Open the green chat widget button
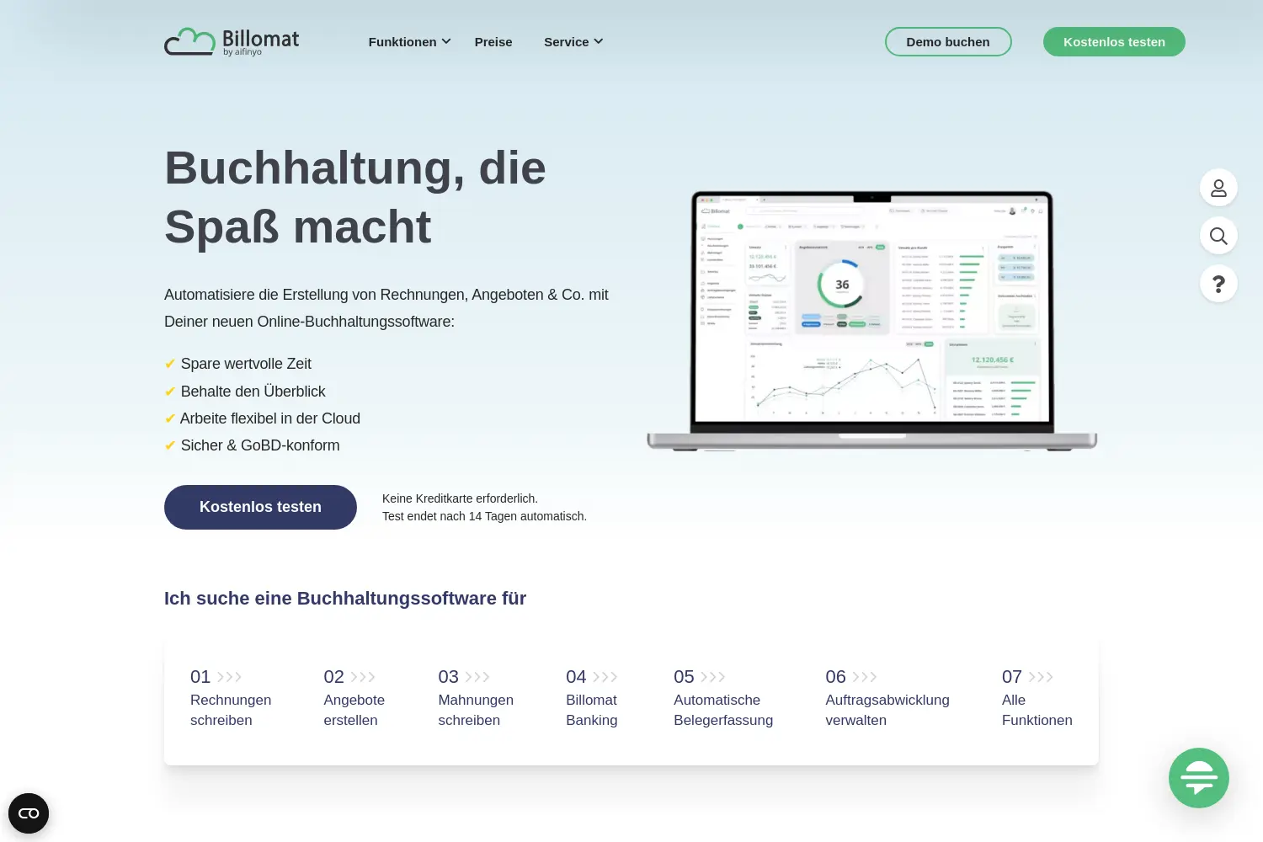Screen dimensions: 1263x842 pos(1199,778)
